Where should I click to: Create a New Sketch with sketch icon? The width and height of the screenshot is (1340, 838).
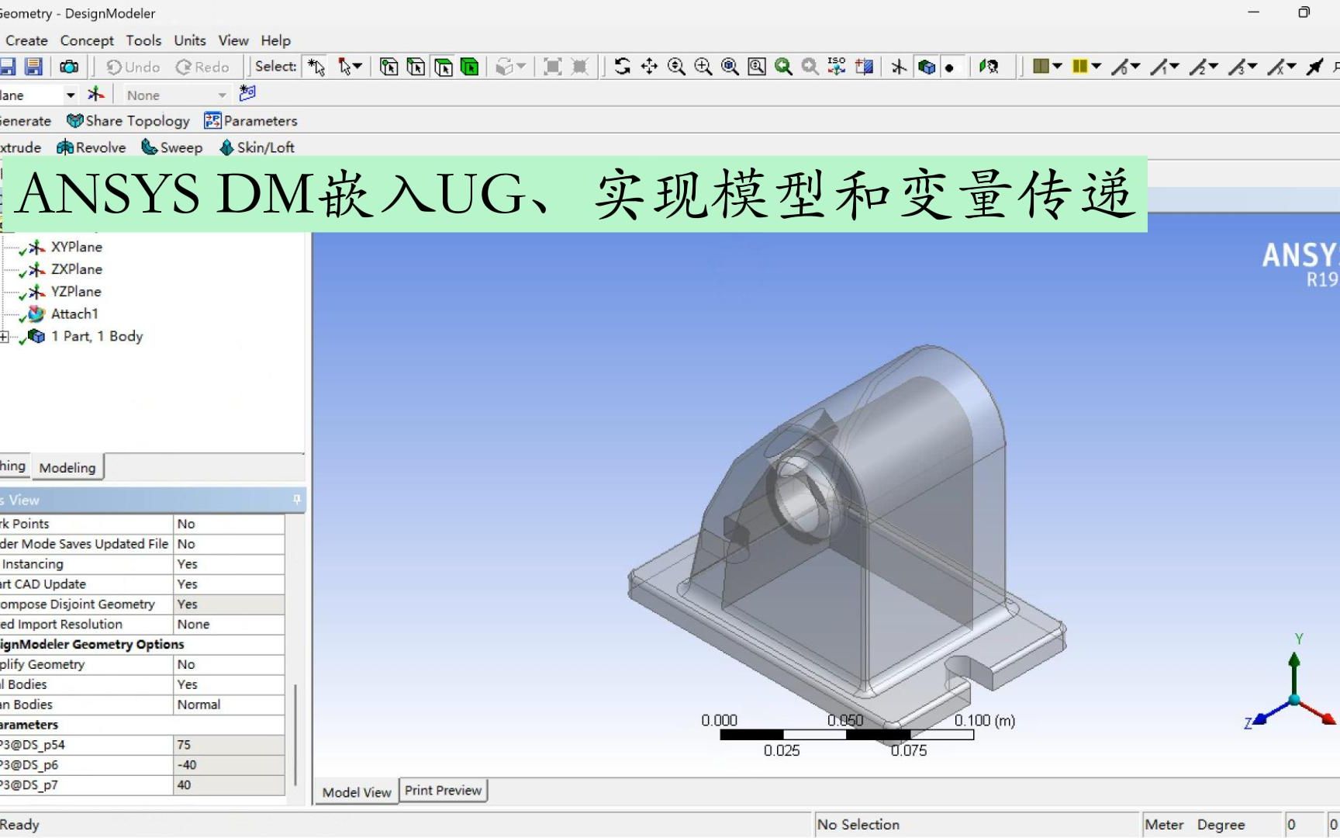pyautogui.click(x=247, y=94)
